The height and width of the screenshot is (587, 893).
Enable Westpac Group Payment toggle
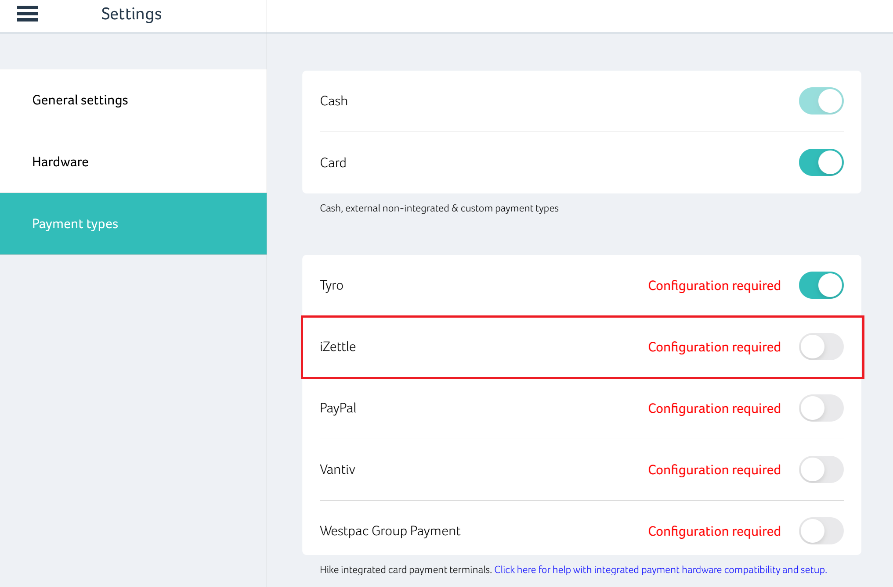(821, 531)
